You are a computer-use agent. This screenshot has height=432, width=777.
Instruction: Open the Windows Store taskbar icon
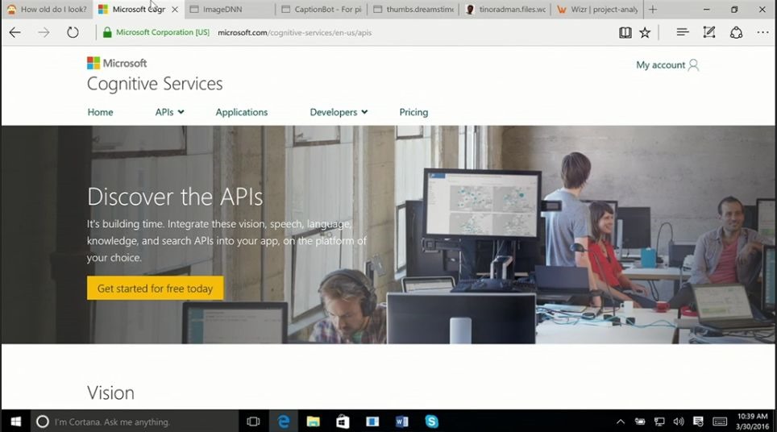343,422
